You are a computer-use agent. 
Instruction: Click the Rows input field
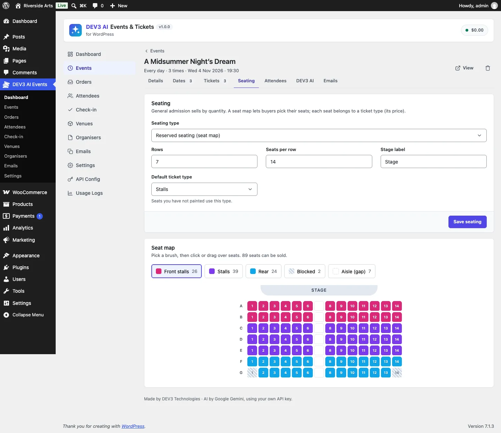204,161
